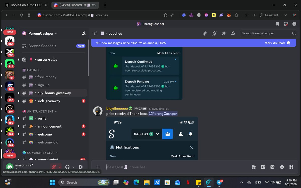
Task: Open output device options arrow next to headphones
Action: pyautogui.click(x=73, y=167)
